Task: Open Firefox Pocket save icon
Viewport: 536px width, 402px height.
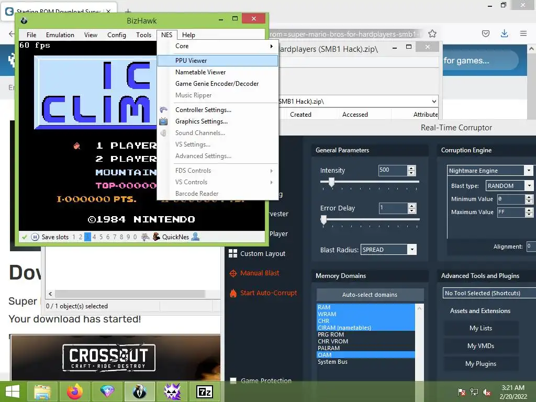Action: point(485,33)
